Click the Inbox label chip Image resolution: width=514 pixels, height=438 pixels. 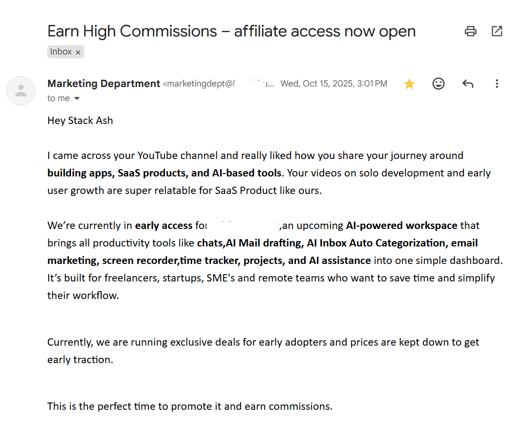[61, 52]
